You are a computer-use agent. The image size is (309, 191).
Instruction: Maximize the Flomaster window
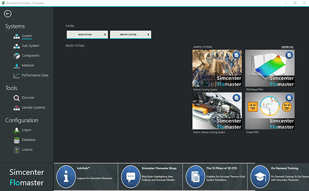click(x=295, y=3)
